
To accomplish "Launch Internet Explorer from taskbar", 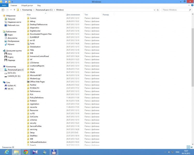I will point(7,152).
